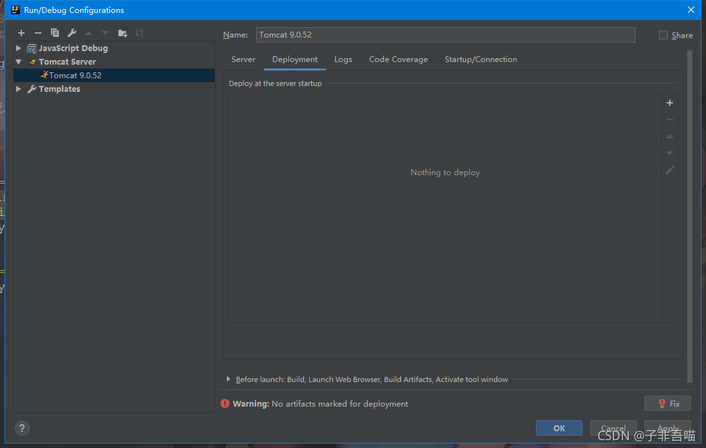The width and height of the screenshot is (706, 448).
Task: Open the Logs tab
Action: [x=343, y=59]
